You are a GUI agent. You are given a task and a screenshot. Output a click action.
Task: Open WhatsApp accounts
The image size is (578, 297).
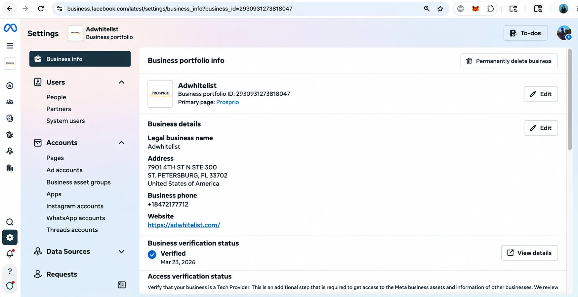coord(76,218)
